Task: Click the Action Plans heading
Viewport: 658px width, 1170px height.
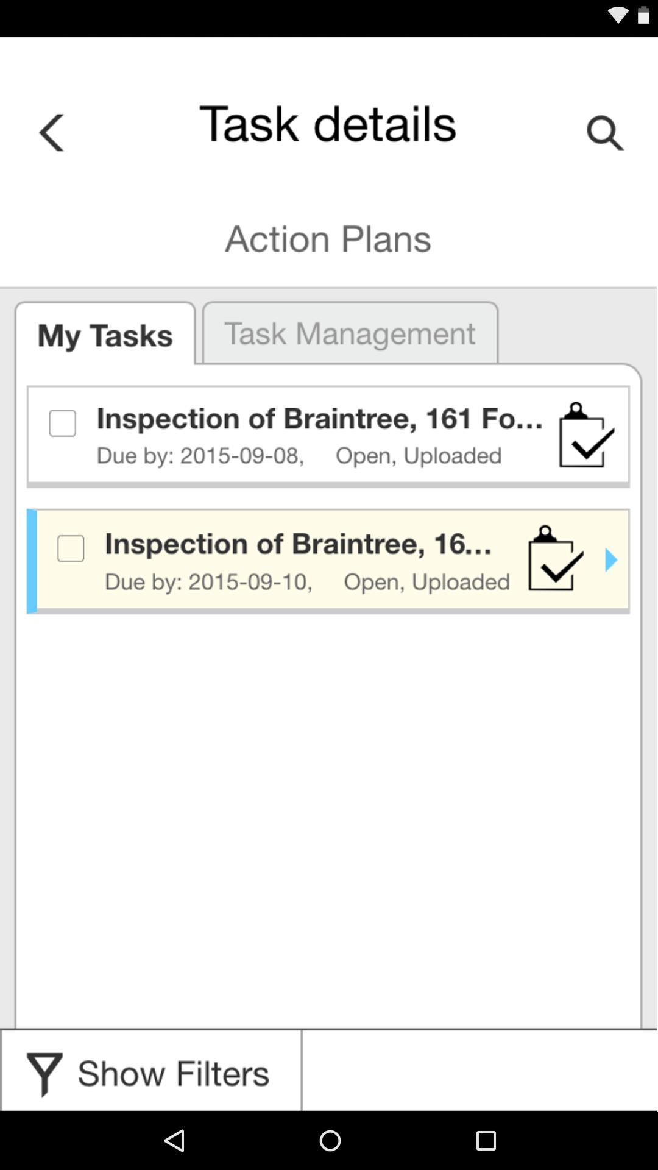Action: pyautogui.click(x=328, y=238)
